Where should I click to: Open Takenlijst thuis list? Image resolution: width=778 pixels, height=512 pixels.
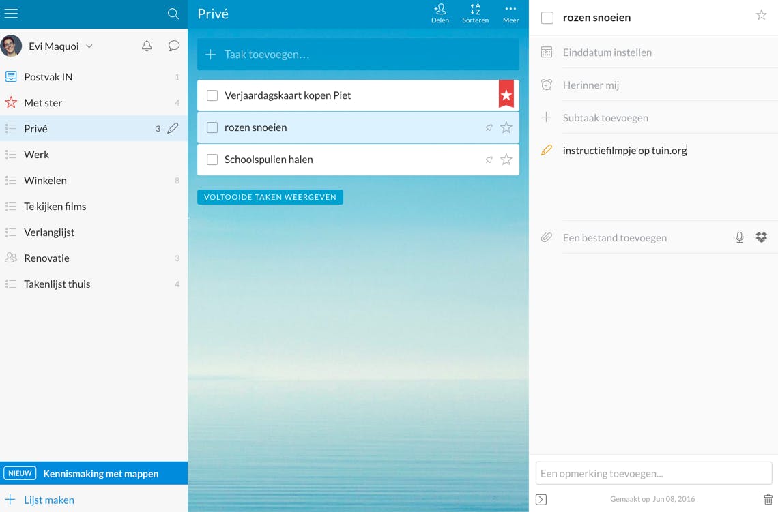pos(93,284)
